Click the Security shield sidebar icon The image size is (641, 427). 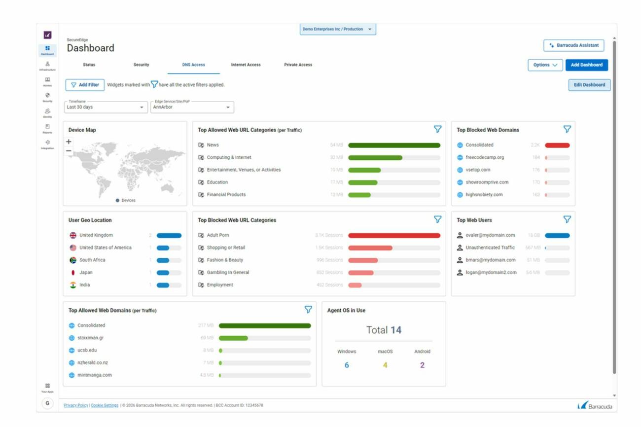coord(47,97)
